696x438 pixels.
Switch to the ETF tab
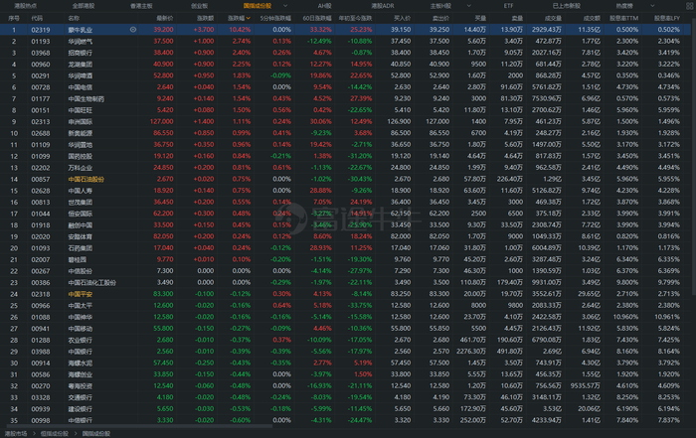(508, 6)
